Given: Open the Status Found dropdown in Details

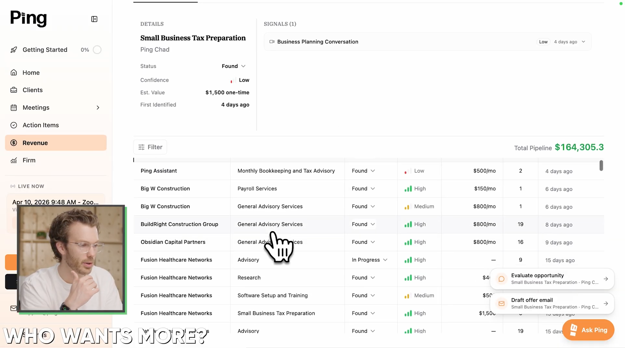Looking at the screenshot, I should [x=234, y=66].
